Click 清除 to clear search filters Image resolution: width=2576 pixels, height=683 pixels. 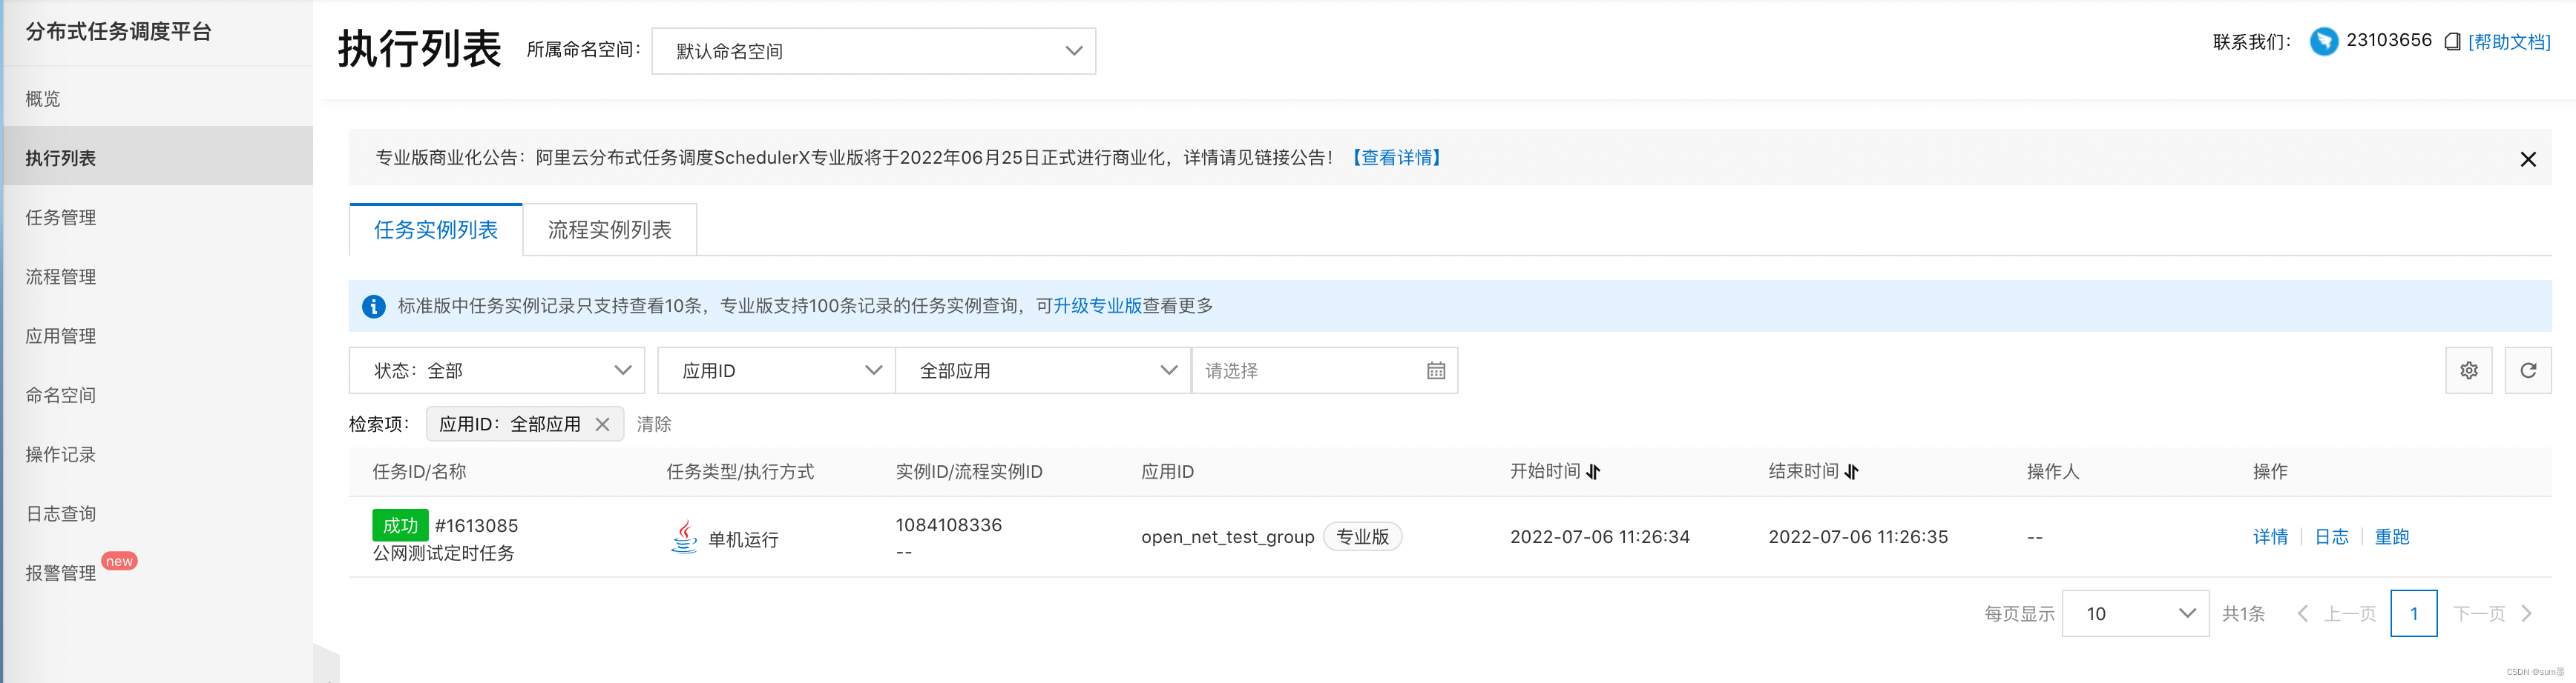[x=654, y=424]
